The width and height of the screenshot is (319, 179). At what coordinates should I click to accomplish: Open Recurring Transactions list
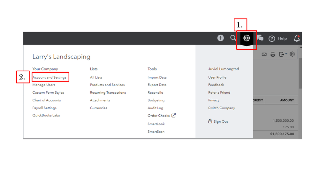click(x=108, y=93)
